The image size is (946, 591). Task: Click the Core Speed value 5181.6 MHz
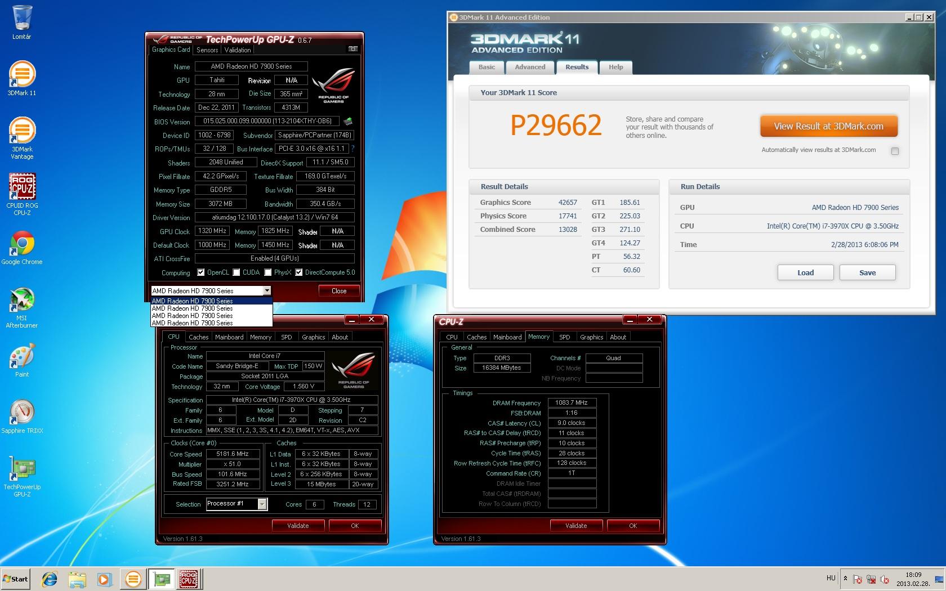click(x=233, y=454)
